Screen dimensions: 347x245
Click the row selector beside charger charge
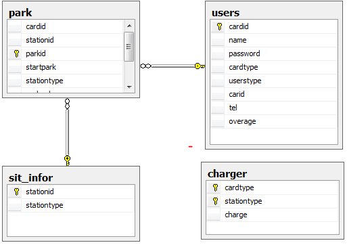click(x=214, y=215)
